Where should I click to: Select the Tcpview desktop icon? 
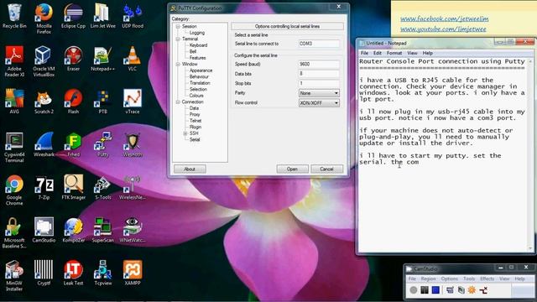[102, 273]
